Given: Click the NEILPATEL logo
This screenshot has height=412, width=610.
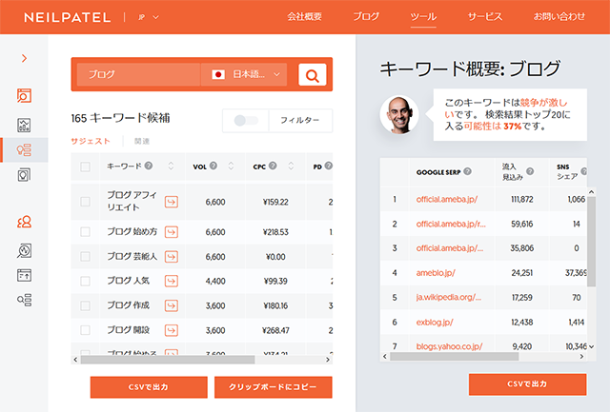Looking at the screenshot, I should [68, 17].
